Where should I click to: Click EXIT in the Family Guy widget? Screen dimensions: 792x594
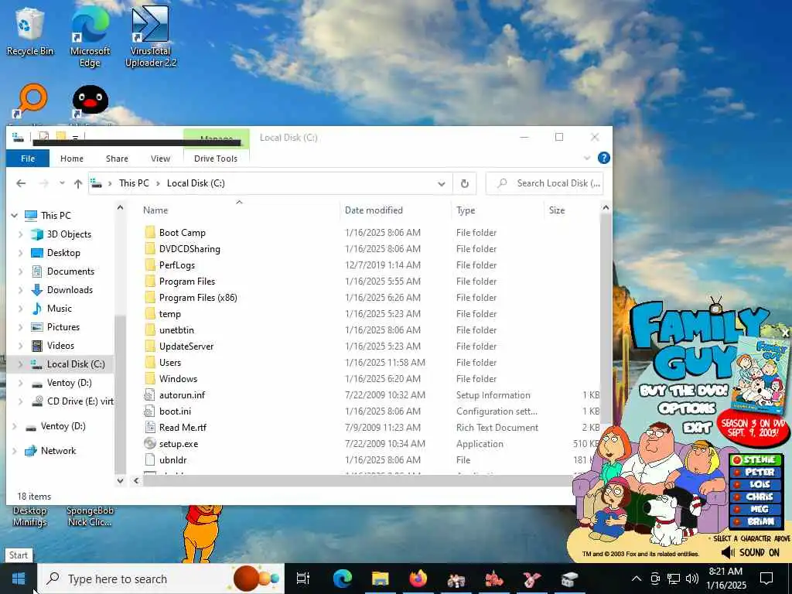(x=698, y=428)
